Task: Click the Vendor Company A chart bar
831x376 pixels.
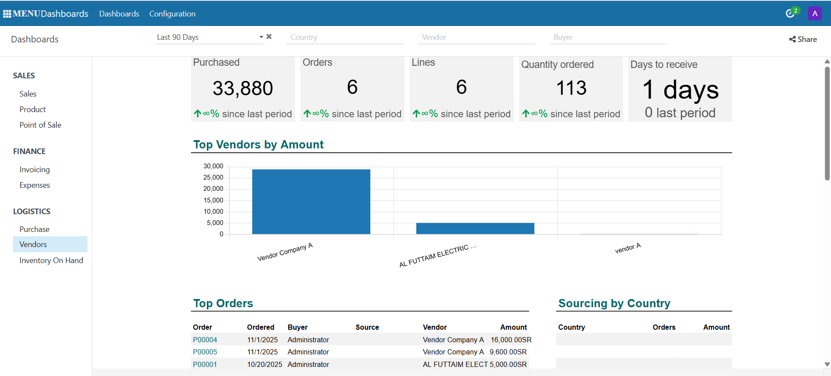Action: [311, 202]
